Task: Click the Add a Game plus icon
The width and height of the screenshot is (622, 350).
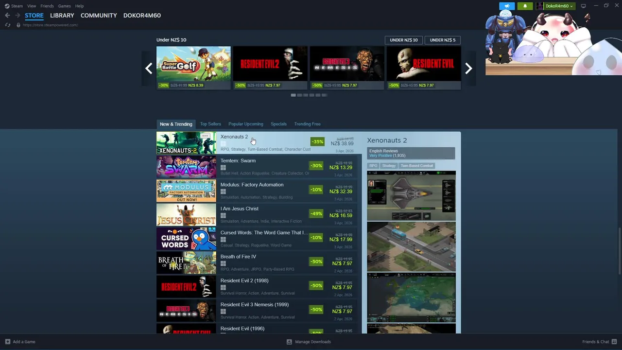Action: point(7,342)
